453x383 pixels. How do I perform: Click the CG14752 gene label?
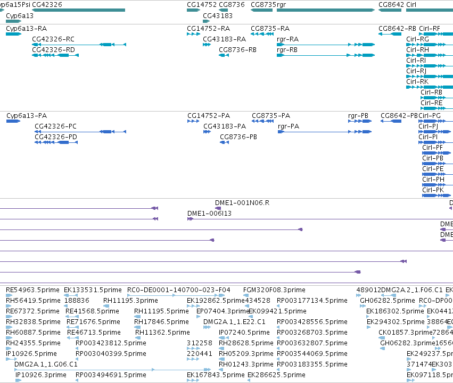click(202, 5)
